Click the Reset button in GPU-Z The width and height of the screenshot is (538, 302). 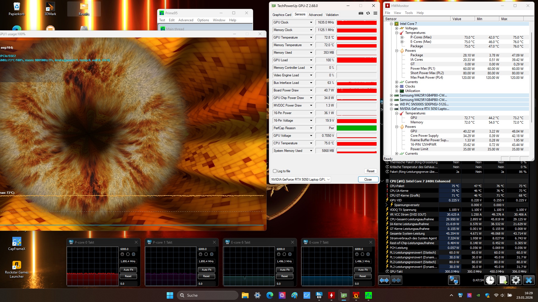coord(370,171)
